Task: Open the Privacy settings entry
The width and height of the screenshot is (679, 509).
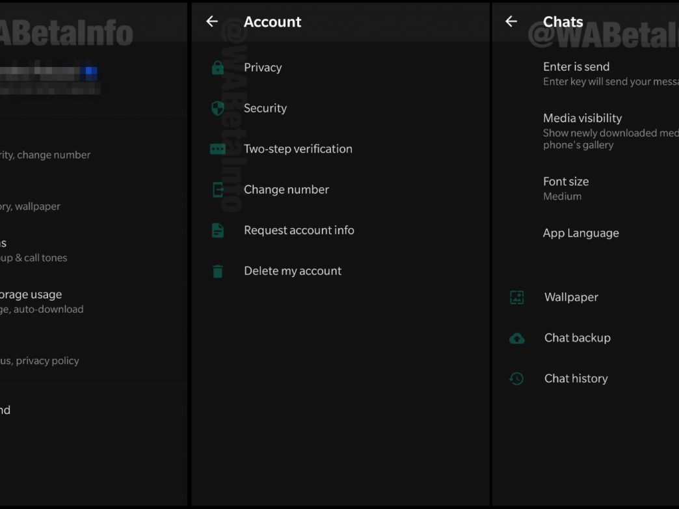Action: pyautogui.click(x=263, y=68)
